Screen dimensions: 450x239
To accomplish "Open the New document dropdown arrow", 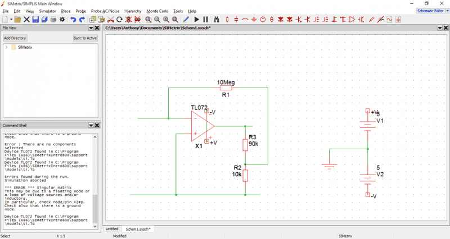I will point(10,20).
